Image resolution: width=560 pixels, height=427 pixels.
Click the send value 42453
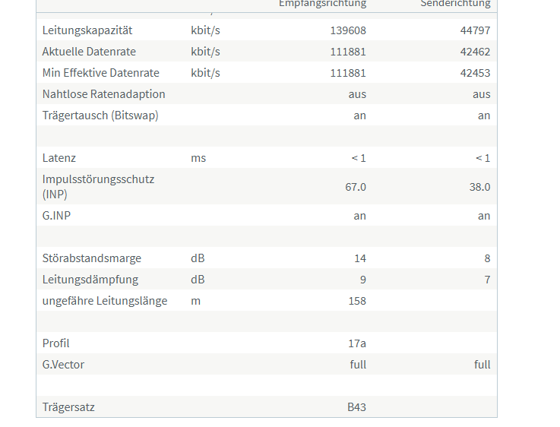click(475, 73)
